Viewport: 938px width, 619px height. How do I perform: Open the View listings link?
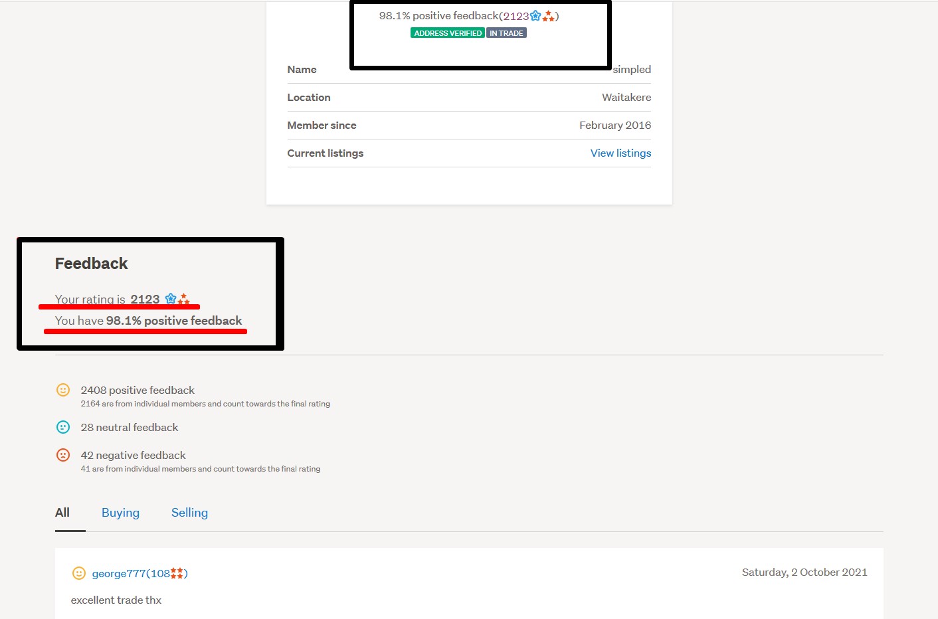620,153
